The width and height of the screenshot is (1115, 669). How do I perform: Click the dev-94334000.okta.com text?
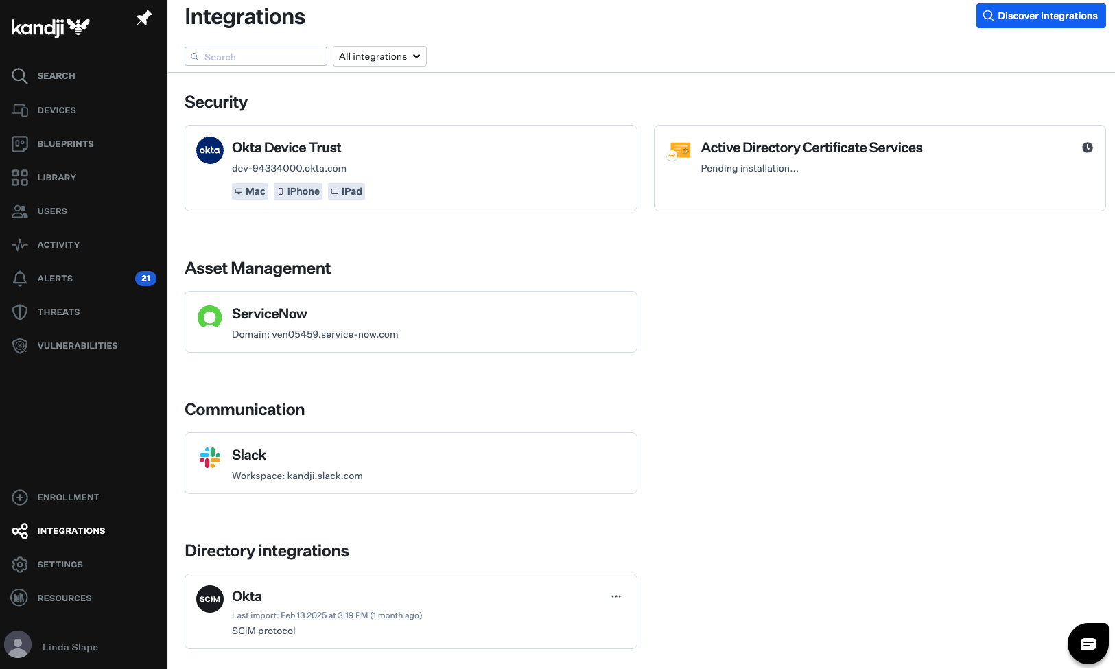tap(289, 168)
